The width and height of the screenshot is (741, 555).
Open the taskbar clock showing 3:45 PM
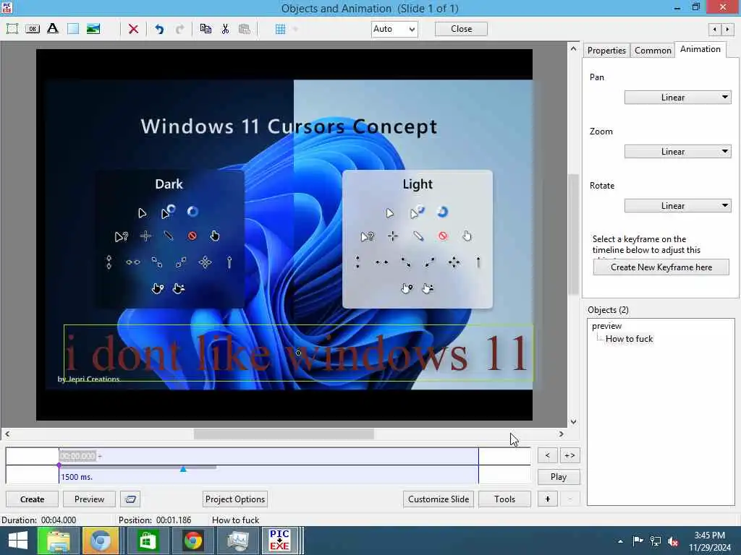point(710,541)
